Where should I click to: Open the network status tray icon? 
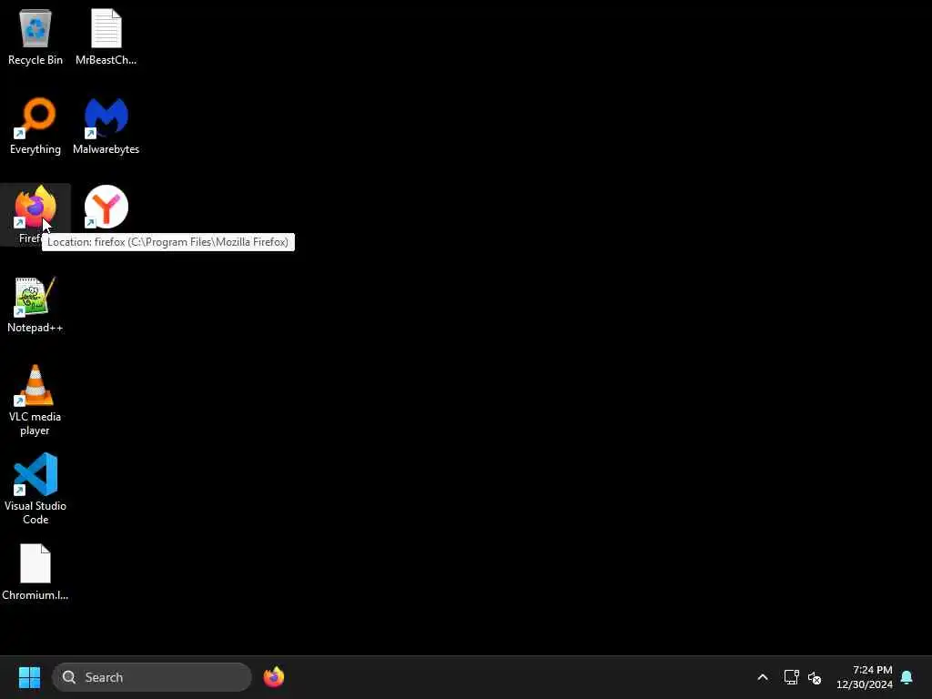pos(791,677)
